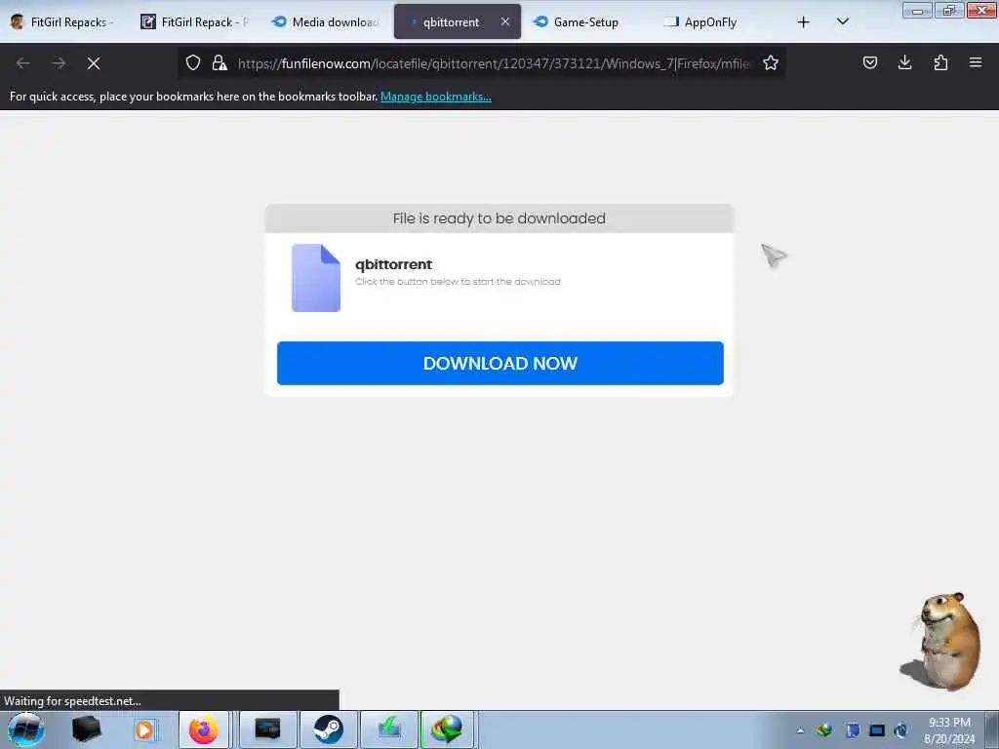Open the FitGirl Repack second tab
This screenshot has height=749, width=999.
pos(194,22)
